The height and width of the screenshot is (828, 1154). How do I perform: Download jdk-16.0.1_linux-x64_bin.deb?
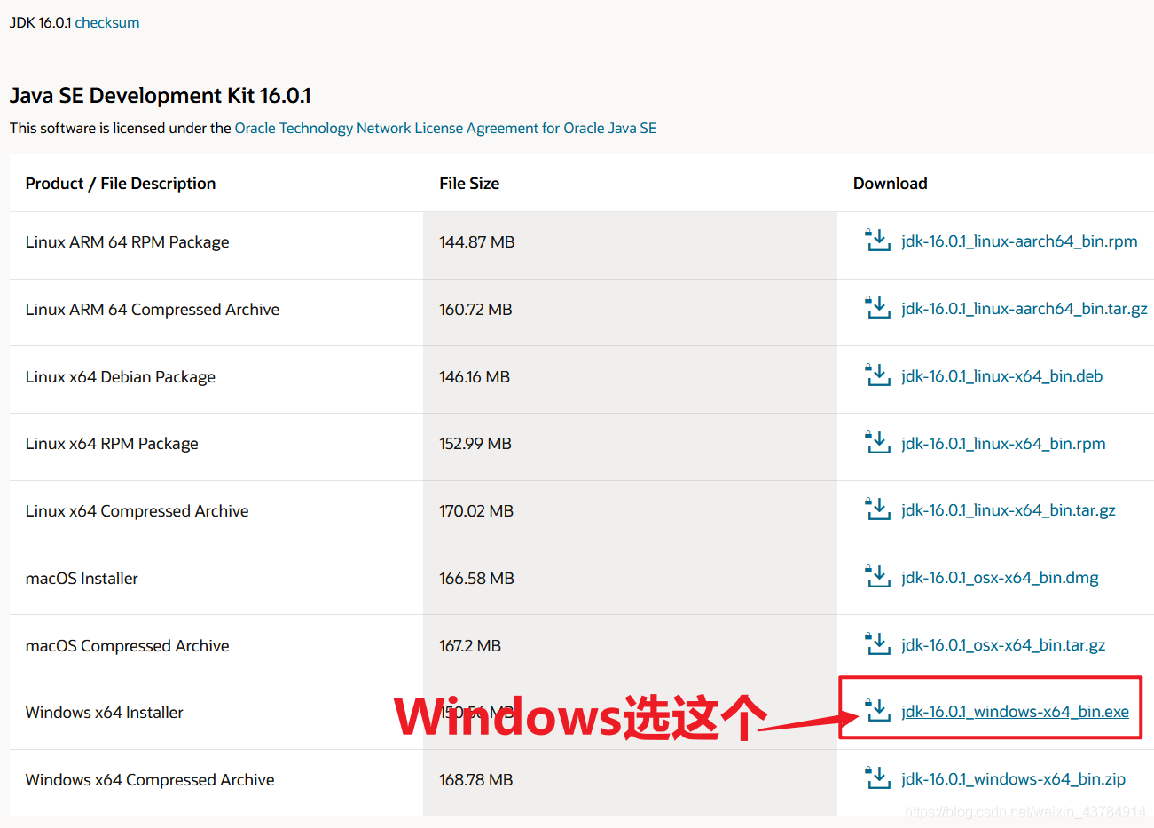point(1002,376)
